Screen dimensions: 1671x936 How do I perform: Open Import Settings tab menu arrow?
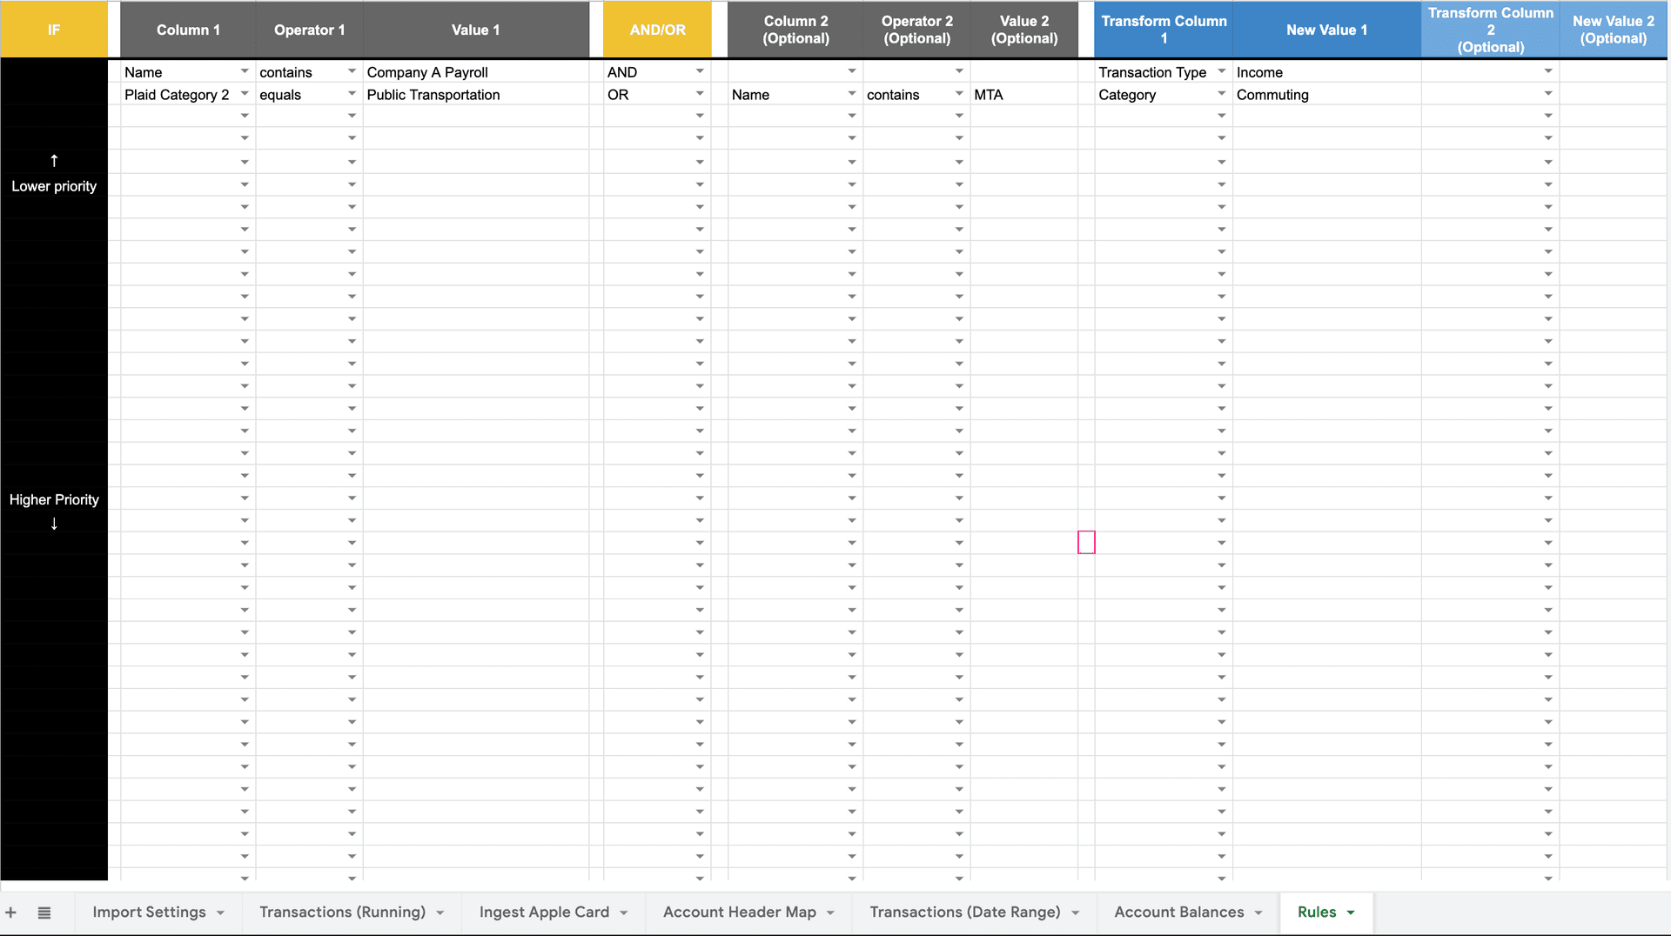click(x=221, y=913)
